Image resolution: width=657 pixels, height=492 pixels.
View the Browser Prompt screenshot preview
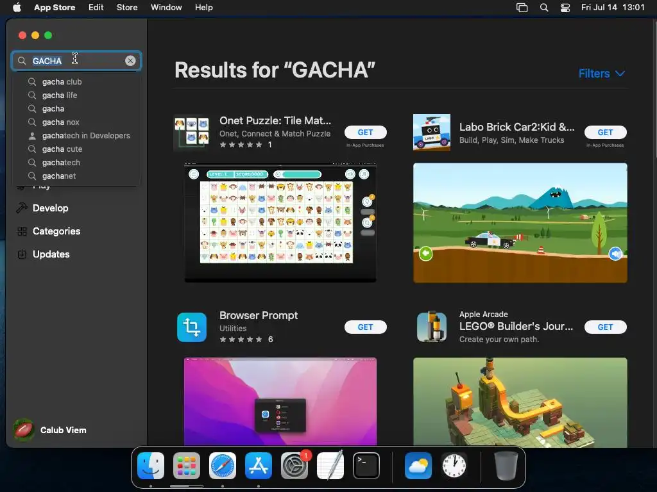click(280, 402)
